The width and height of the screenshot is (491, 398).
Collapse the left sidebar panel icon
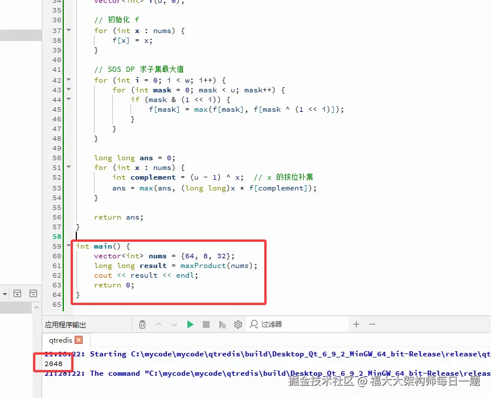point(33,294)
